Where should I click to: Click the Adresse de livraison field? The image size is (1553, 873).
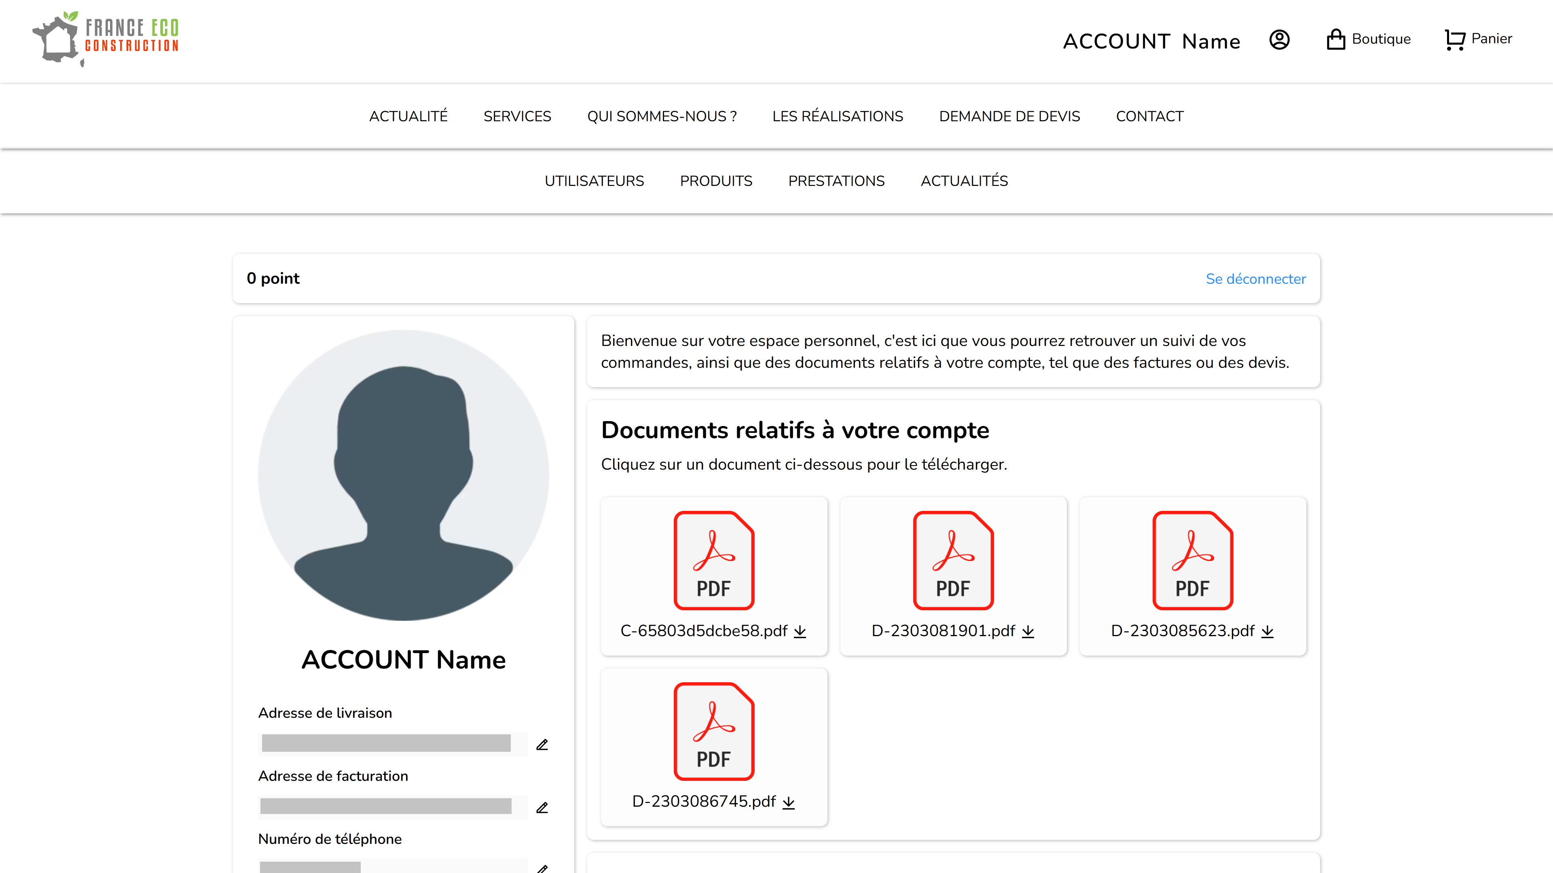[393, 744]
